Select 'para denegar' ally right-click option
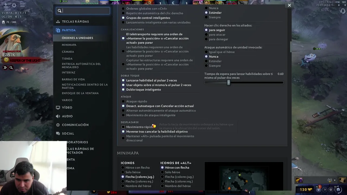This screenshot has height=195, width=347. coord(206,39)
